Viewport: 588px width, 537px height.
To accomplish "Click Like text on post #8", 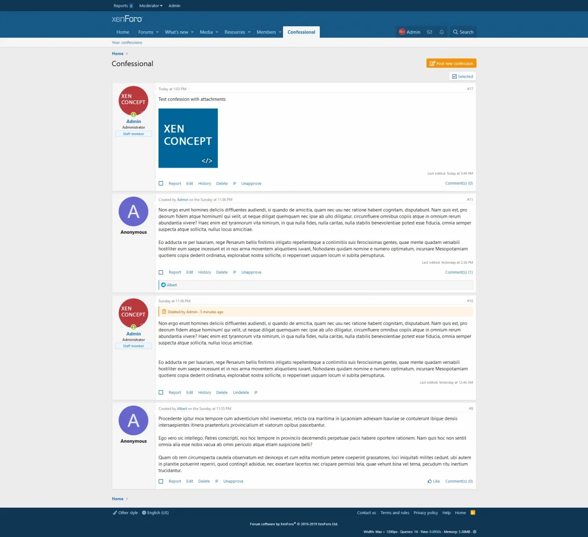I will pyautogui.click(x=436, y=481).
